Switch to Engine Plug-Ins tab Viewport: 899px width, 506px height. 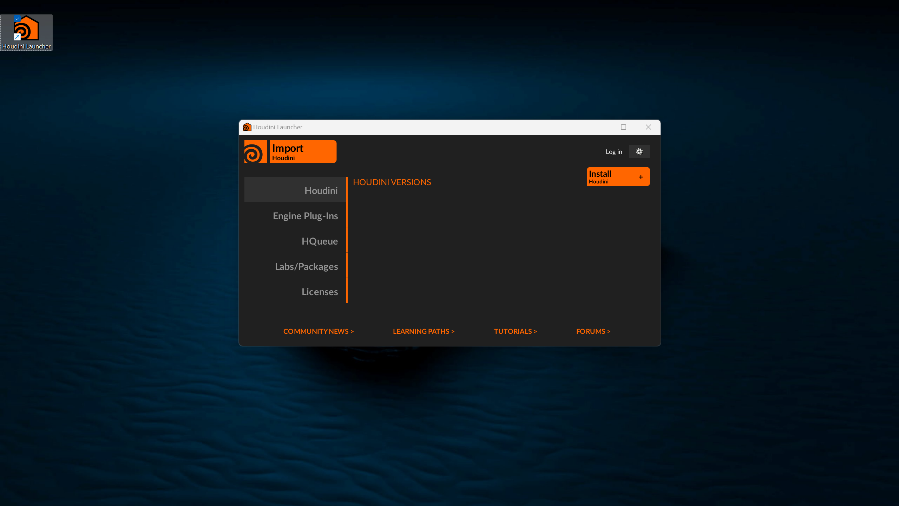295,215
